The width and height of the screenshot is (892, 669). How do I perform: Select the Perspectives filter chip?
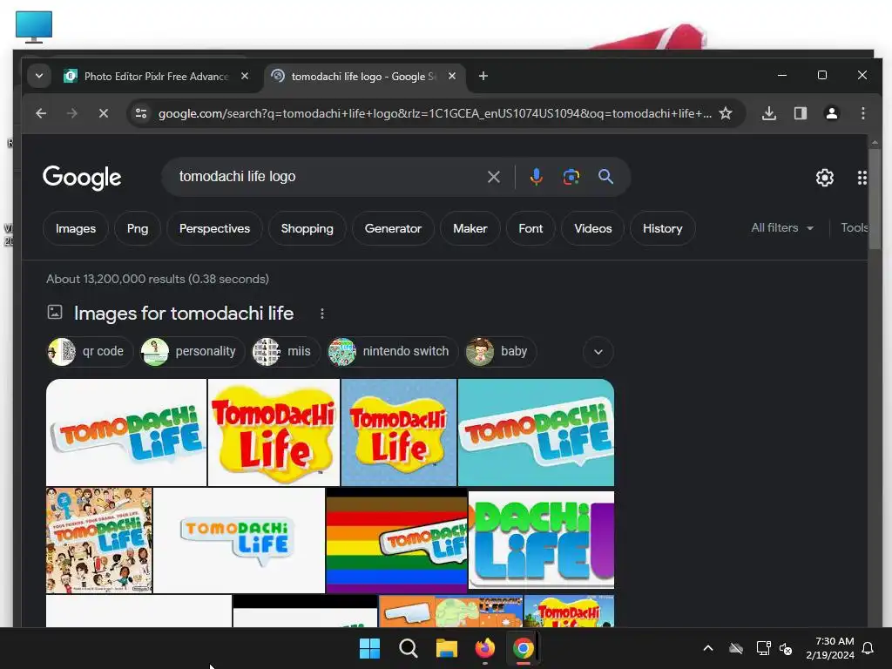(214, 228)
